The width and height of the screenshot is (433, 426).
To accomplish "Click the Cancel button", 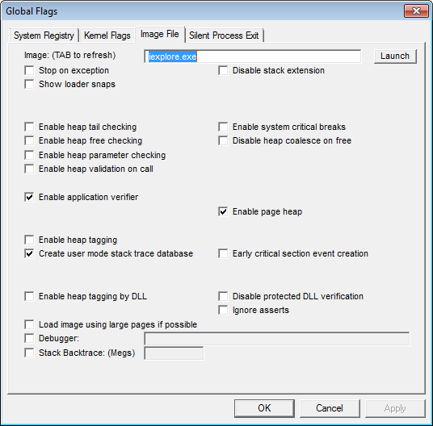I will pos(330,408).
